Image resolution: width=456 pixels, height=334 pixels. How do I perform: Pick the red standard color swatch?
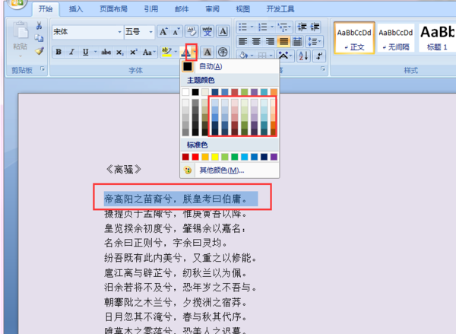[x=195, y=157]
